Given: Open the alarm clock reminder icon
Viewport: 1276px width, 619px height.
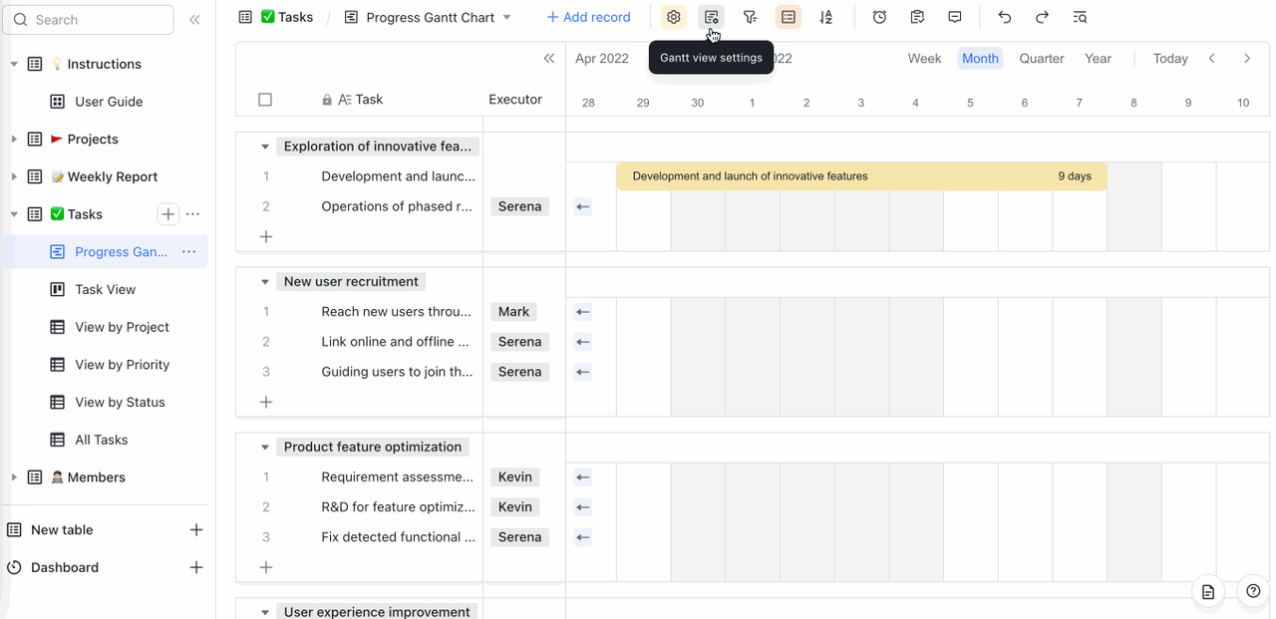Looking at the screenshot, I should tap(879, 17).
